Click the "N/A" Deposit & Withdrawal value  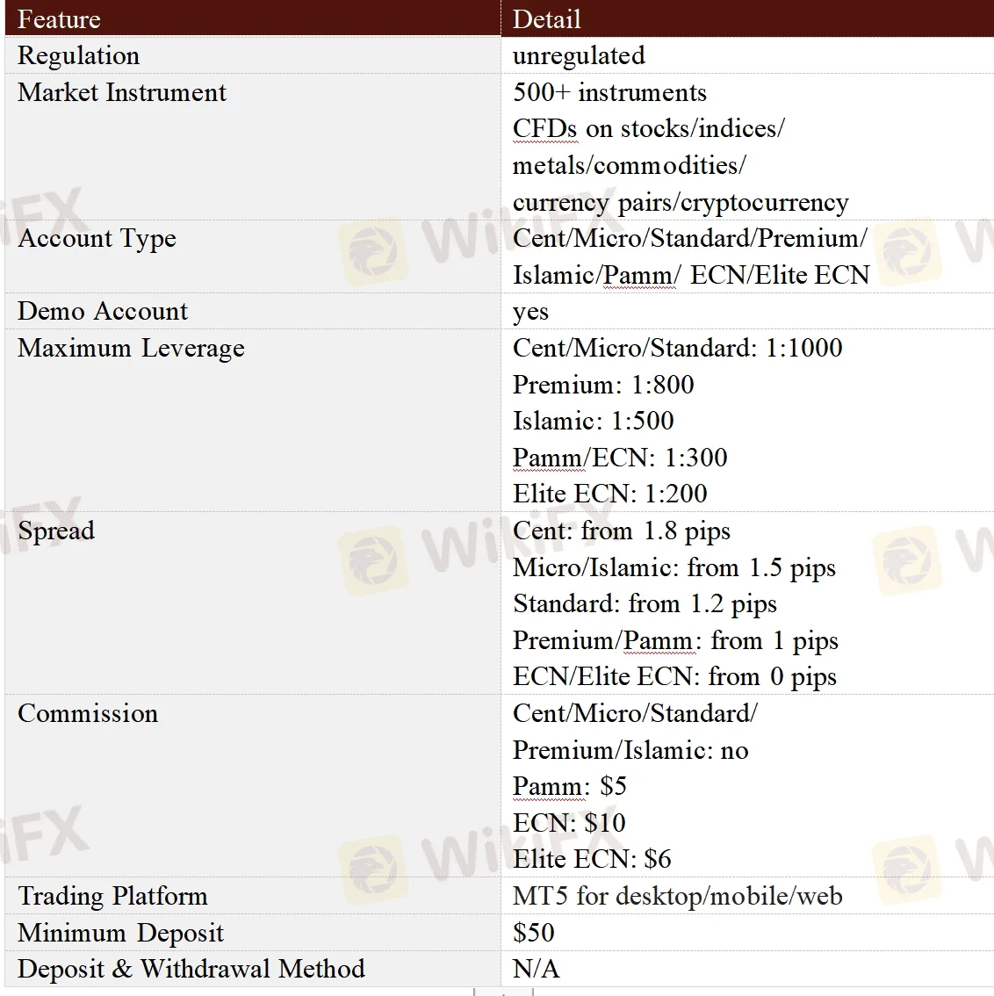tap(536, 970)
